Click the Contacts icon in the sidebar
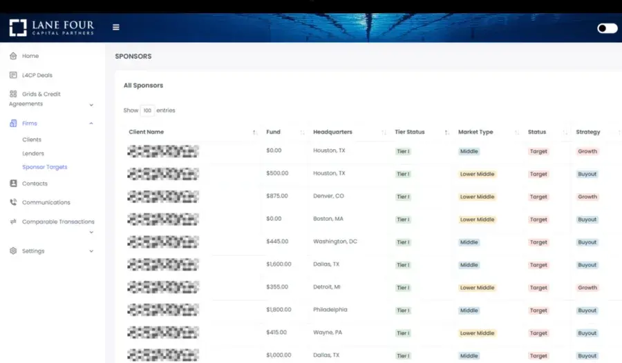This screenshot has width=622, height=363. pos(13,184)
